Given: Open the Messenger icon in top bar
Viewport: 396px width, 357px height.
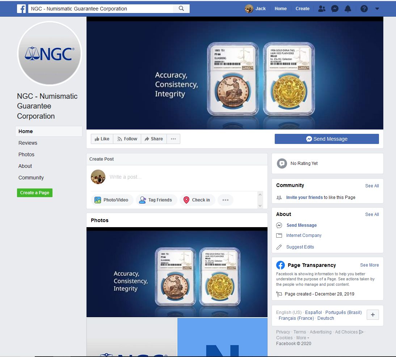Looking at the screenshot, I should [334, 9].
